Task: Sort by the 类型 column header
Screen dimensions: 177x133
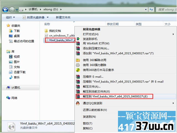Action: [138, 24]
